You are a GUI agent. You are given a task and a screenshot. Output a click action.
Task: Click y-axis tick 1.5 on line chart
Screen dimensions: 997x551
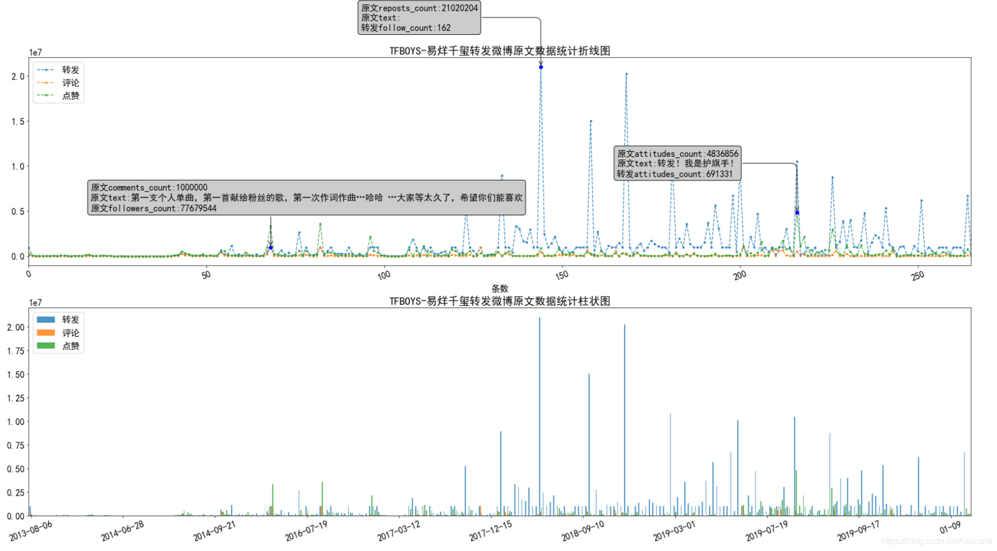(18, 121)
